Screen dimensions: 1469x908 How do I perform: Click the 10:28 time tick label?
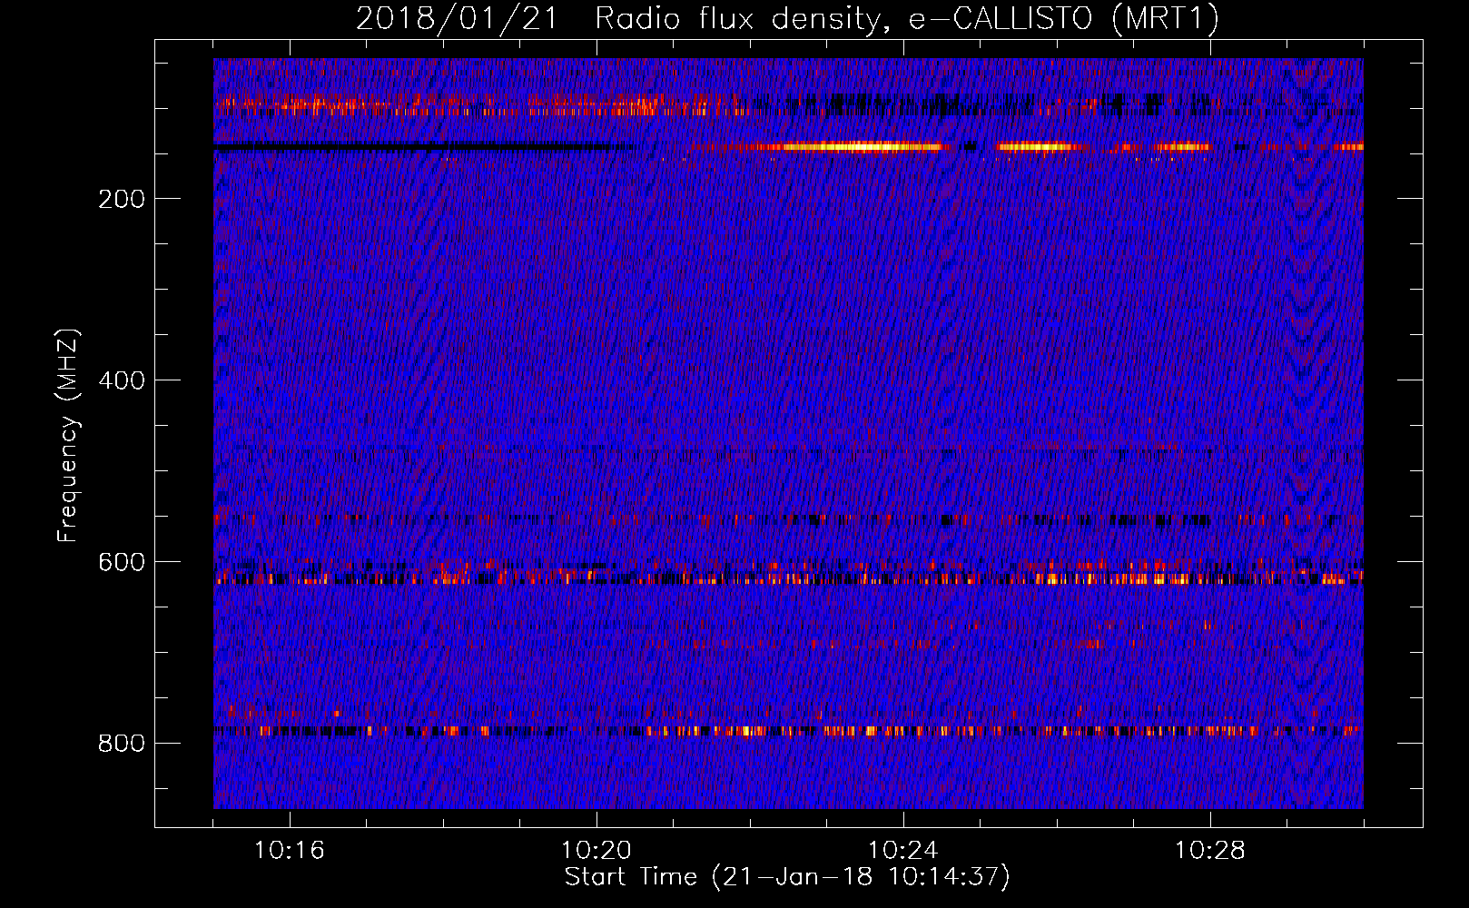pyautogui.click(x=1210, y=851)
